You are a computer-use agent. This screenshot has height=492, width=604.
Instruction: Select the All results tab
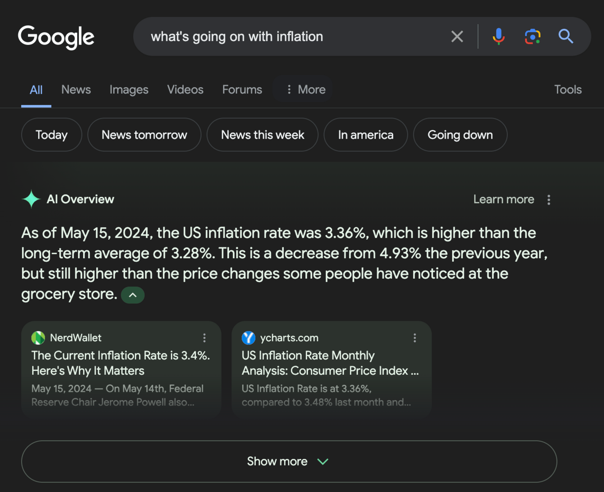point(36,90)
